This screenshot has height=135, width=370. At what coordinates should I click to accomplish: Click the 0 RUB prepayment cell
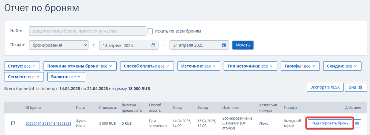[127, 123]
